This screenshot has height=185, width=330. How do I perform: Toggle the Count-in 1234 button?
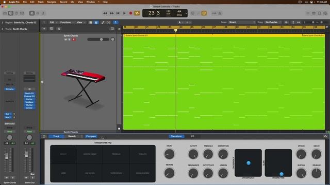pos(214,13)
